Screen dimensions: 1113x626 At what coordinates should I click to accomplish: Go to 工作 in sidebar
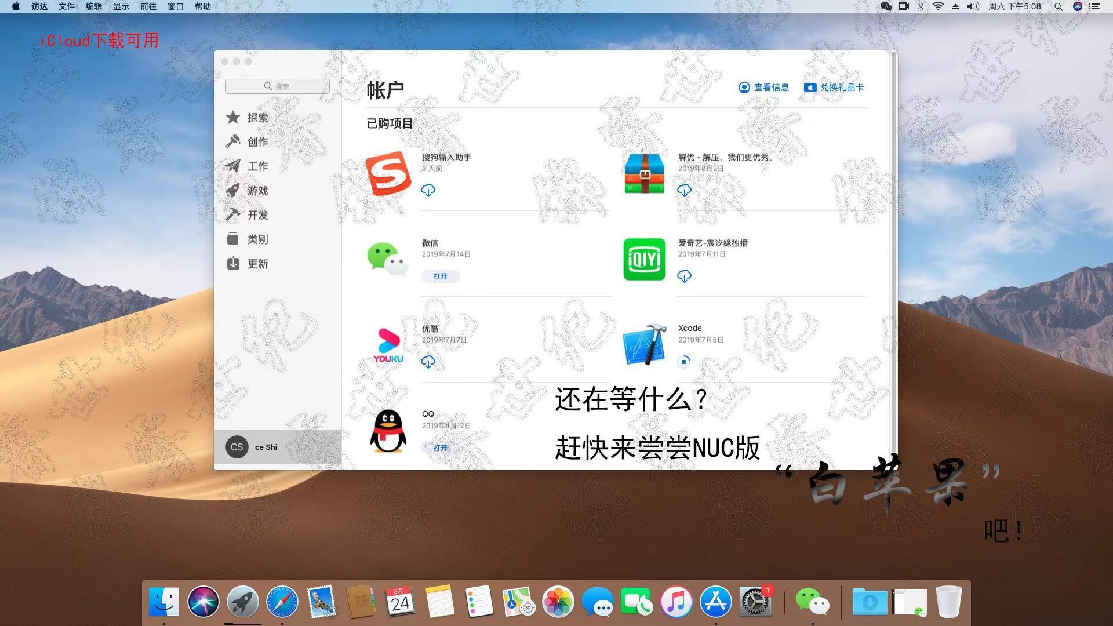coord(248,166)
